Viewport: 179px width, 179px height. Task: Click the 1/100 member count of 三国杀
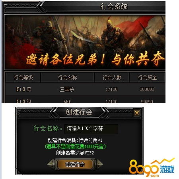112,89
